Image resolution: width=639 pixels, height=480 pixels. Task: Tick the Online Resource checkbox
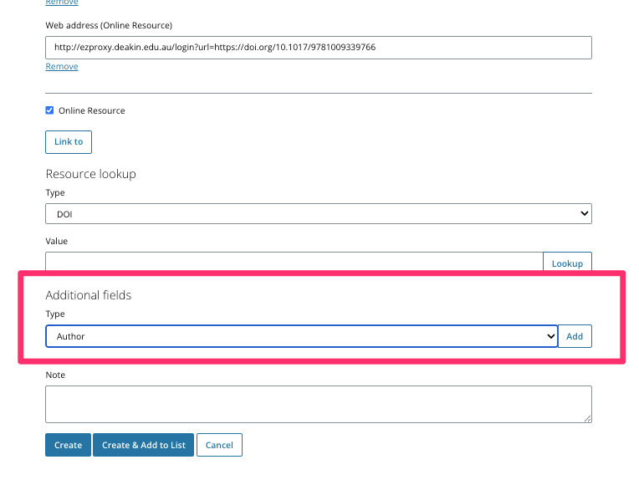pyautogui.click(x=50, y=110)
